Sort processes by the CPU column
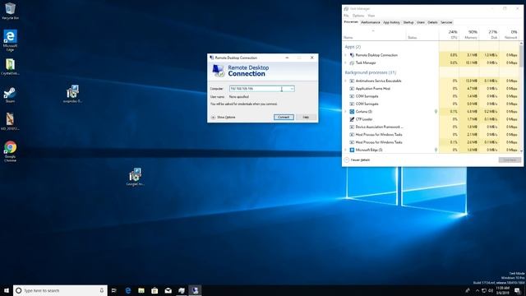526x296 pixels. click(x=450, y=35)
